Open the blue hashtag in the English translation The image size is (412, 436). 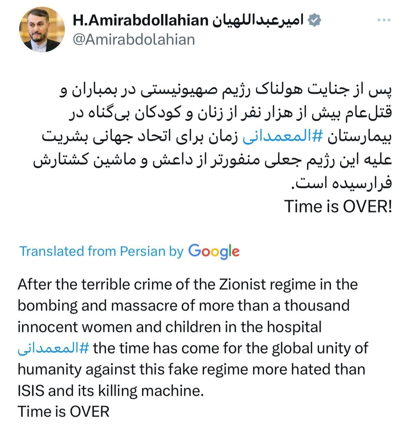point(54,348)
